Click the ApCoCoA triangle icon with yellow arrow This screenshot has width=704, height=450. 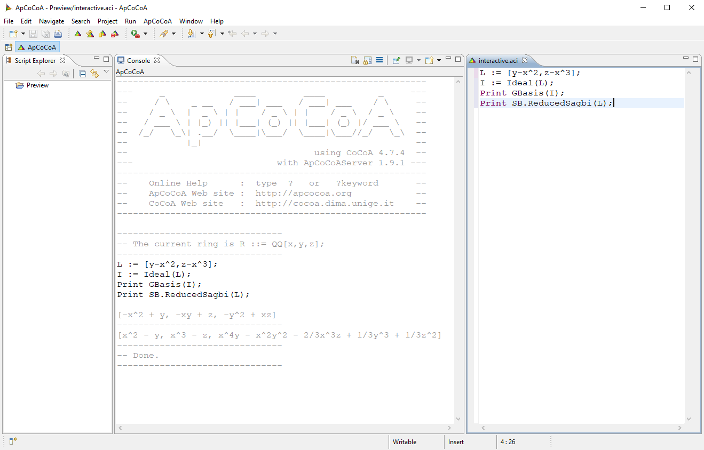90,34
